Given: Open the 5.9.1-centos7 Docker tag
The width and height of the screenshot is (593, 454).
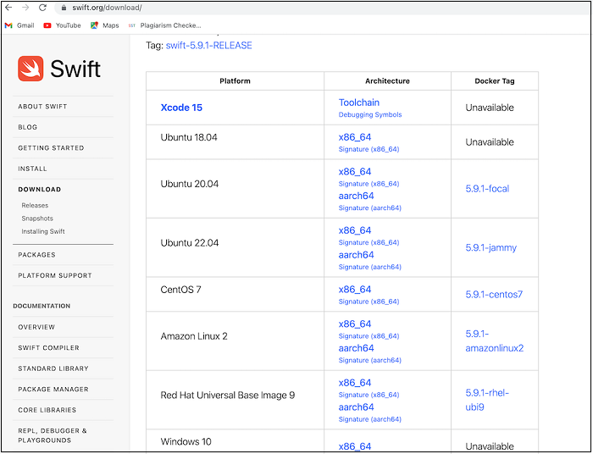Looking at the screenshot, I should pos(494,295).
